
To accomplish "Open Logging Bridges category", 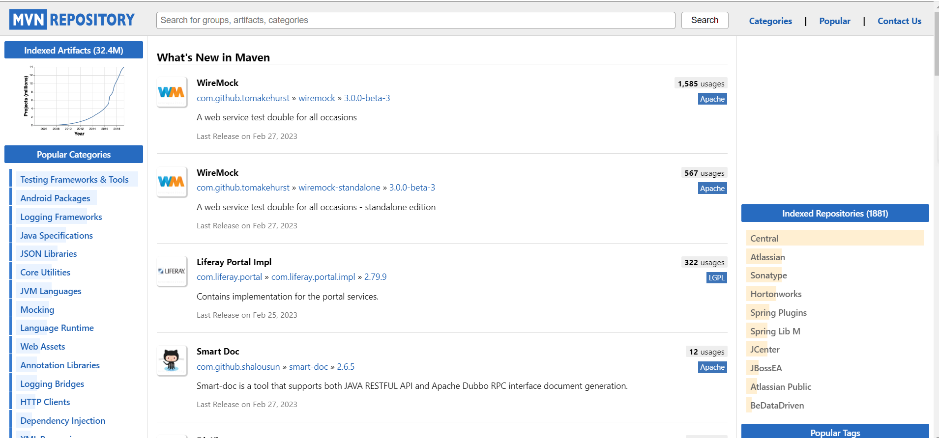I will (52, 384).
